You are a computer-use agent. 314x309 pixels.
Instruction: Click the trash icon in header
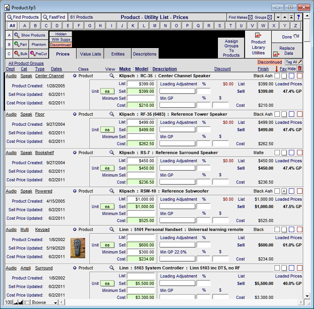tap(300, 68)
